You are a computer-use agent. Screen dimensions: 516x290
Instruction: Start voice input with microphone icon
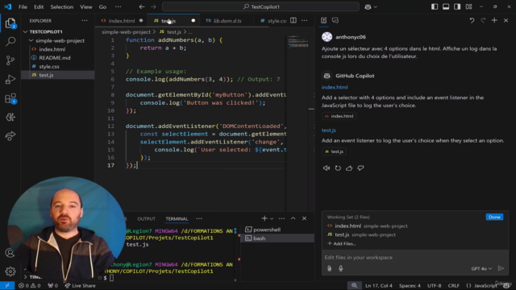coord(340,268)
